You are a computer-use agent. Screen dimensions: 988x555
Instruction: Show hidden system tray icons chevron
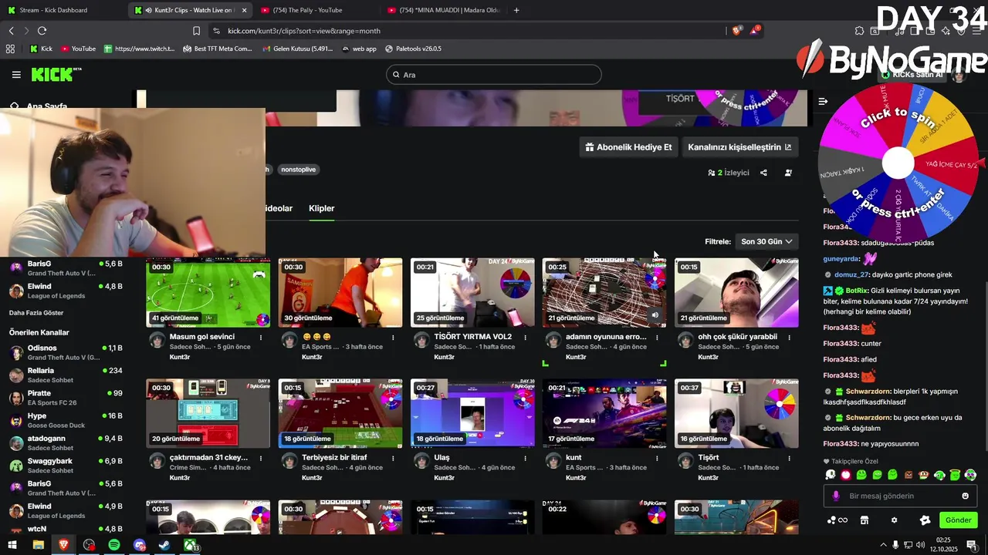tap(883, 545)
